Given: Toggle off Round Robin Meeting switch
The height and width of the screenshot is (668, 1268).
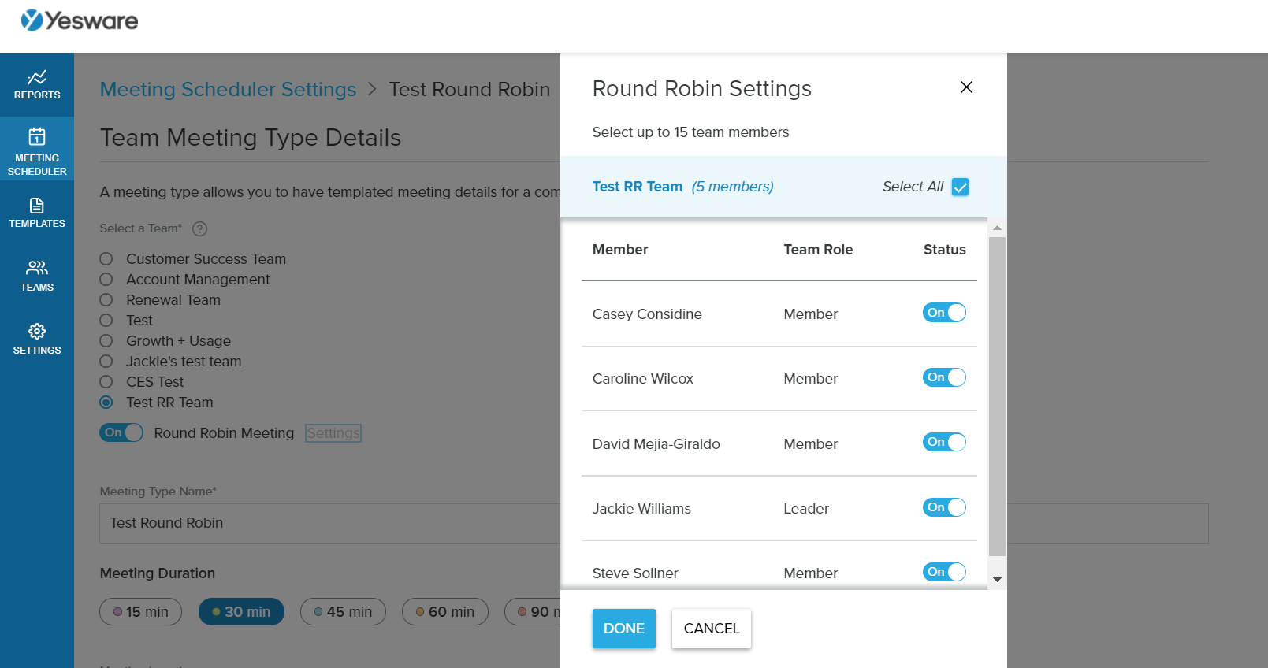Looking at the screenshot, I should [x=121, y=432].
